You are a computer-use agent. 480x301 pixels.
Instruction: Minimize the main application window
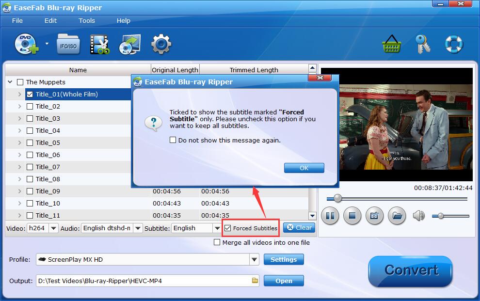click(441, 4)
